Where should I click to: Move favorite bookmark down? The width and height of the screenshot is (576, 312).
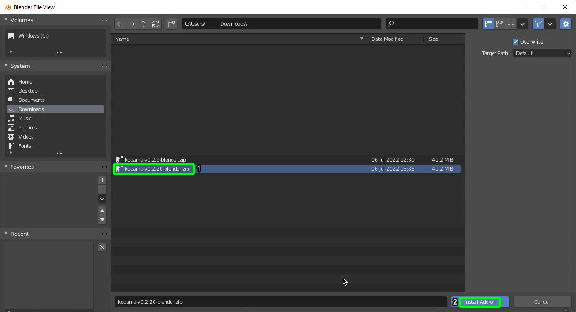pyautogui.click(x=102, y=220)
